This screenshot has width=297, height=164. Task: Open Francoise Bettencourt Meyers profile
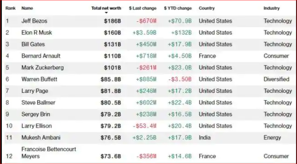[49, 153]
